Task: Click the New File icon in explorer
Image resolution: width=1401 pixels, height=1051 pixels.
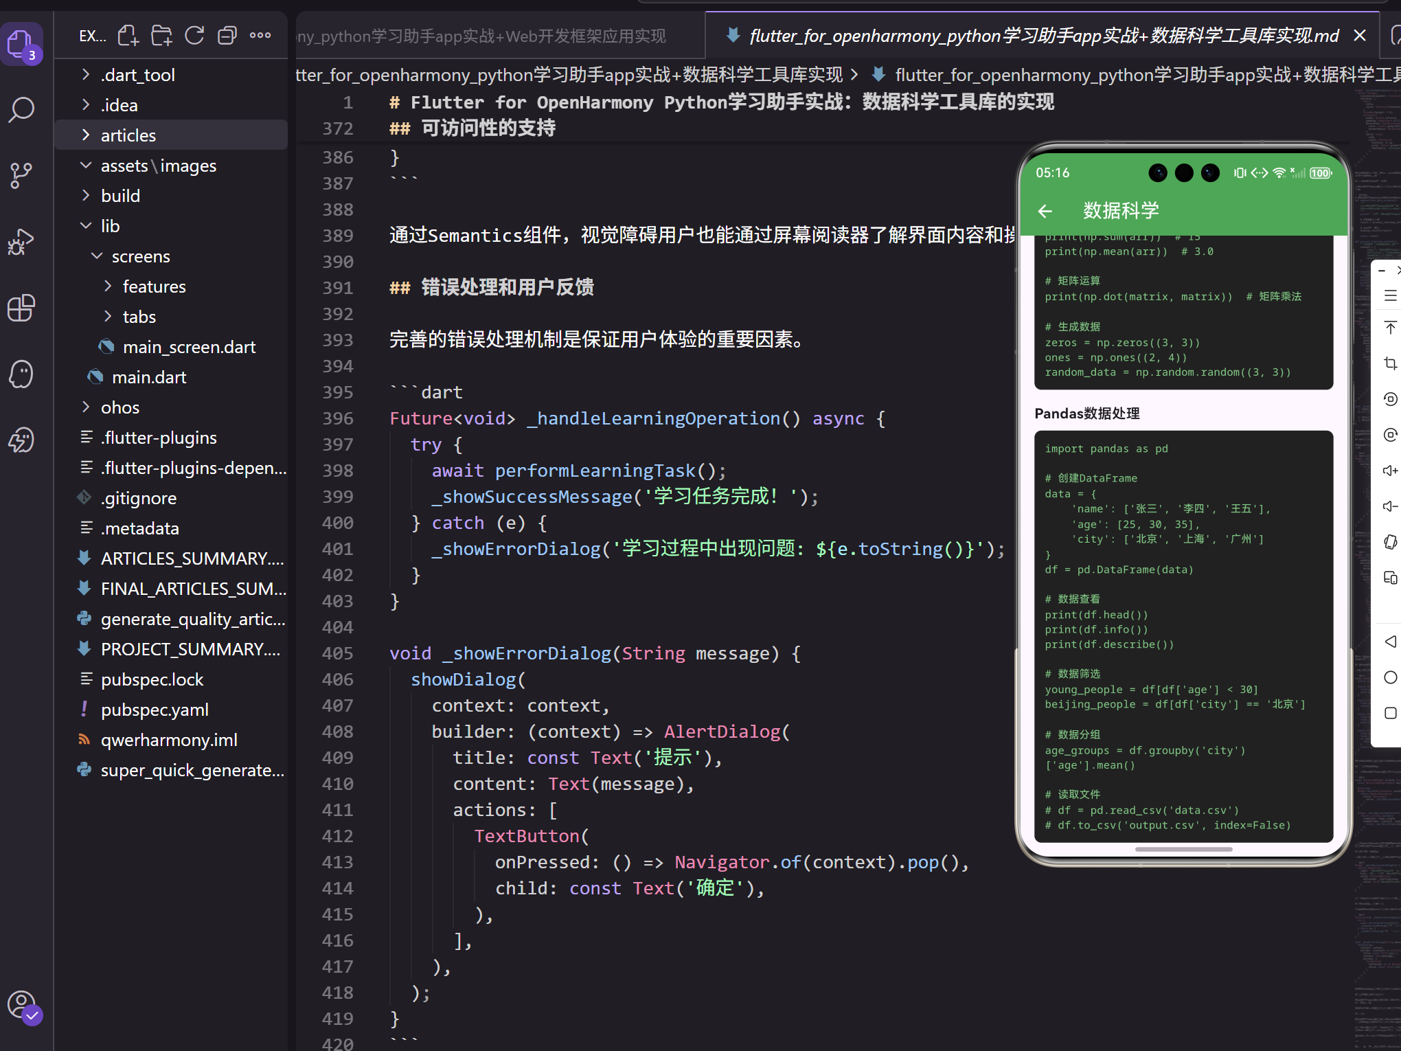Action: tap(128, 36)
